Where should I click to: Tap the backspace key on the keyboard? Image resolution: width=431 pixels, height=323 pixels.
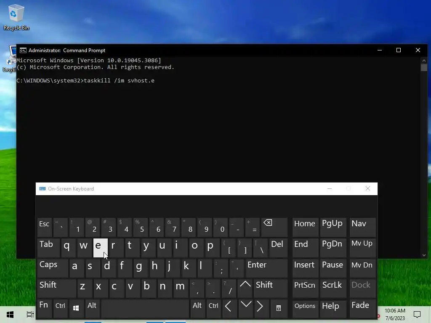tap(274, 227)
